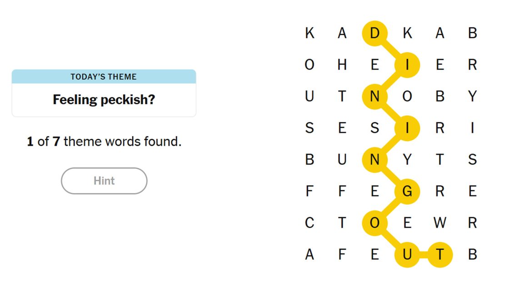The width and height of the screenshot is (510, 287).
Task: Select the letter W in row seven
Action: [x=440, y=223]
